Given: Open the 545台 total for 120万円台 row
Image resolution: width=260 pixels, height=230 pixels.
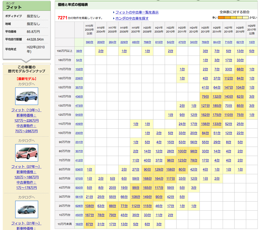Looking at the screenshot, I should tap(79, 115).
